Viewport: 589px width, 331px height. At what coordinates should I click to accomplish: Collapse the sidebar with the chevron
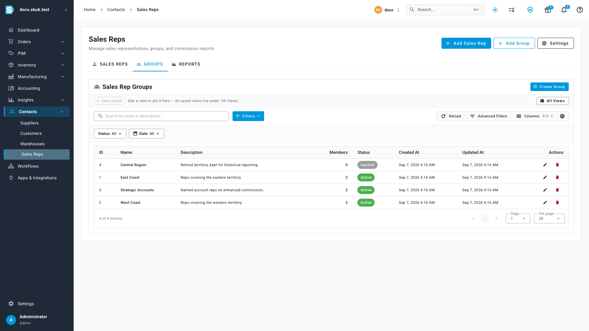pyautogui.click(x=66, y=10)
